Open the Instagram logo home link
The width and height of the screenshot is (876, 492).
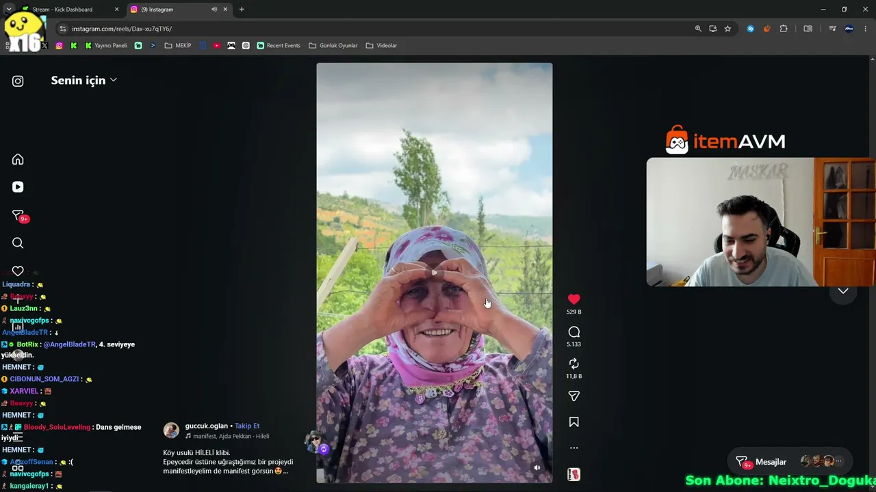(18, 81)
